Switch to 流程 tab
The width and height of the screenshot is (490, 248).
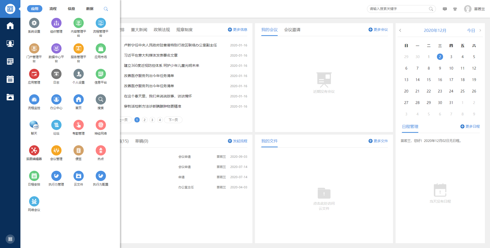coord(53,9)
